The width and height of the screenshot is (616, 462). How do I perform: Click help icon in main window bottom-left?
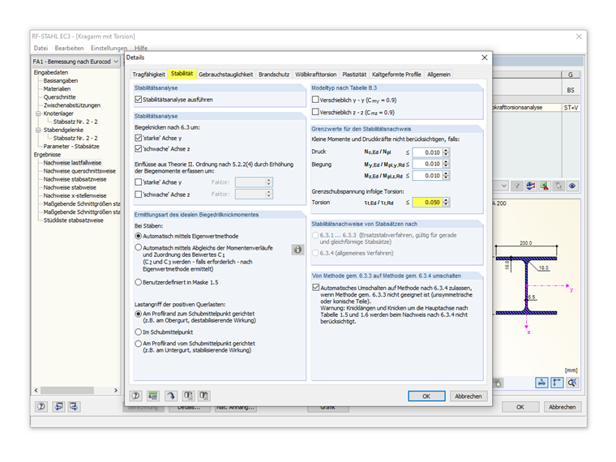pyautogui.click(x=41, y=407)
